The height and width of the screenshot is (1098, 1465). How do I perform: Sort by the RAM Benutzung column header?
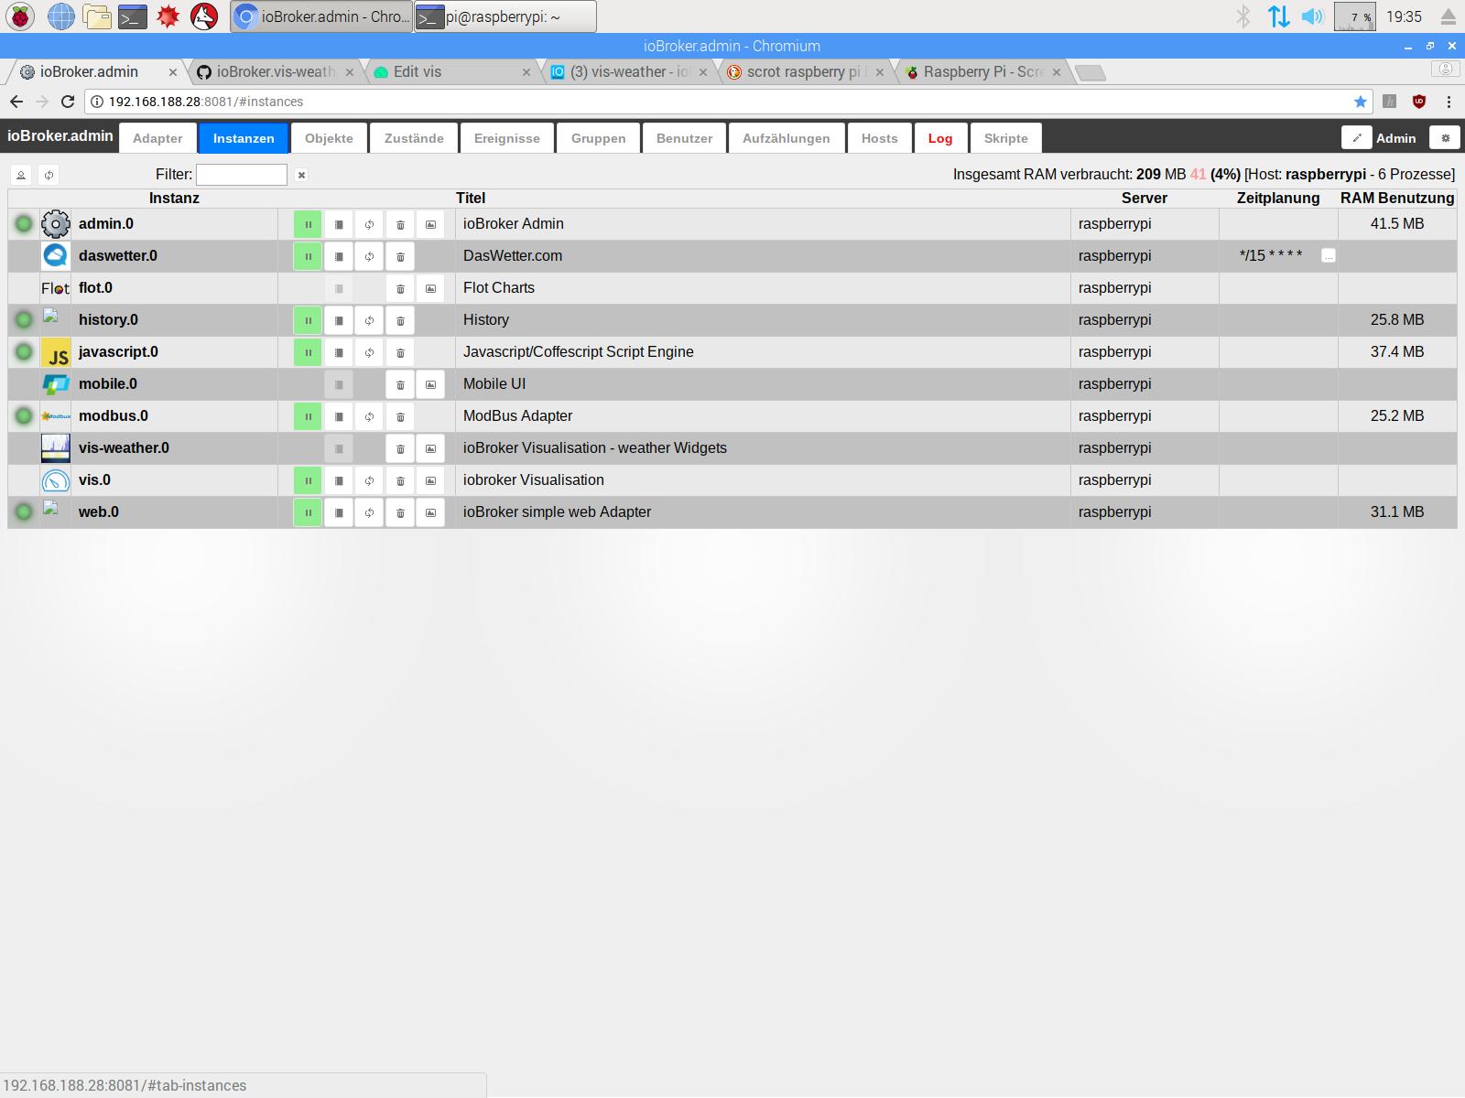[x=1397, y=198]
